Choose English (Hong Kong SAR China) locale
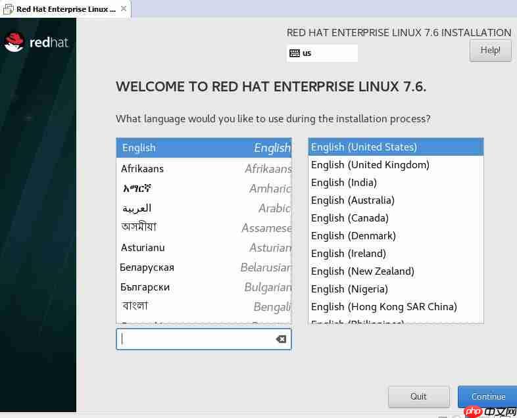 [396, 307]
